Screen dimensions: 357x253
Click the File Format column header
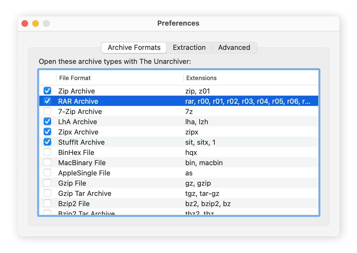[x=75, y=78]
